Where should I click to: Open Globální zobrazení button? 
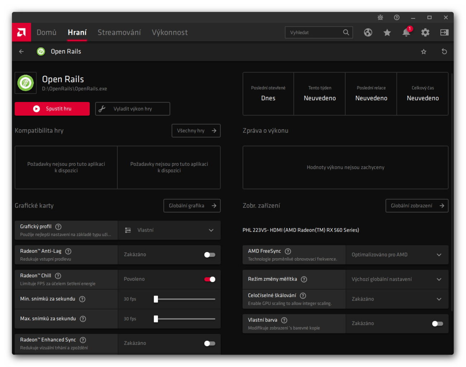(417, 206)
